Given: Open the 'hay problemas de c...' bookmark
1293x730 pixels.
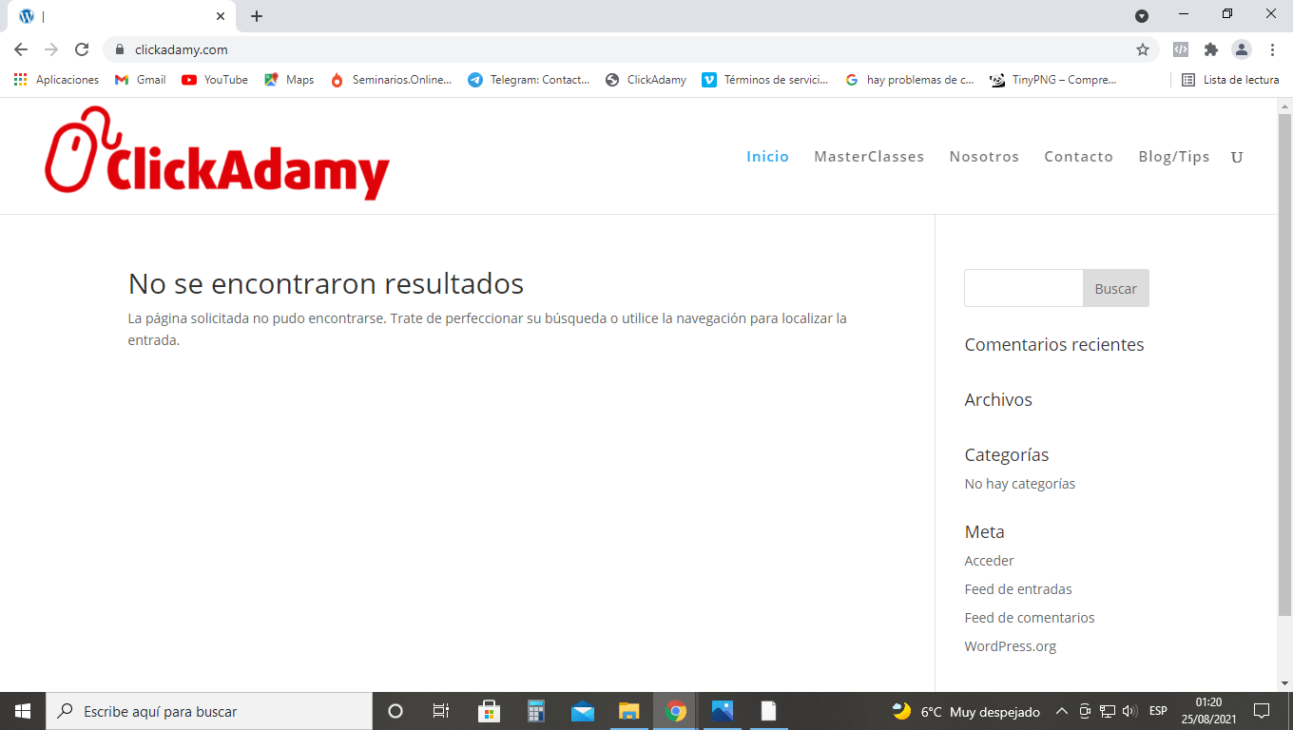Looking at the screenshot, I should [909, 80].
